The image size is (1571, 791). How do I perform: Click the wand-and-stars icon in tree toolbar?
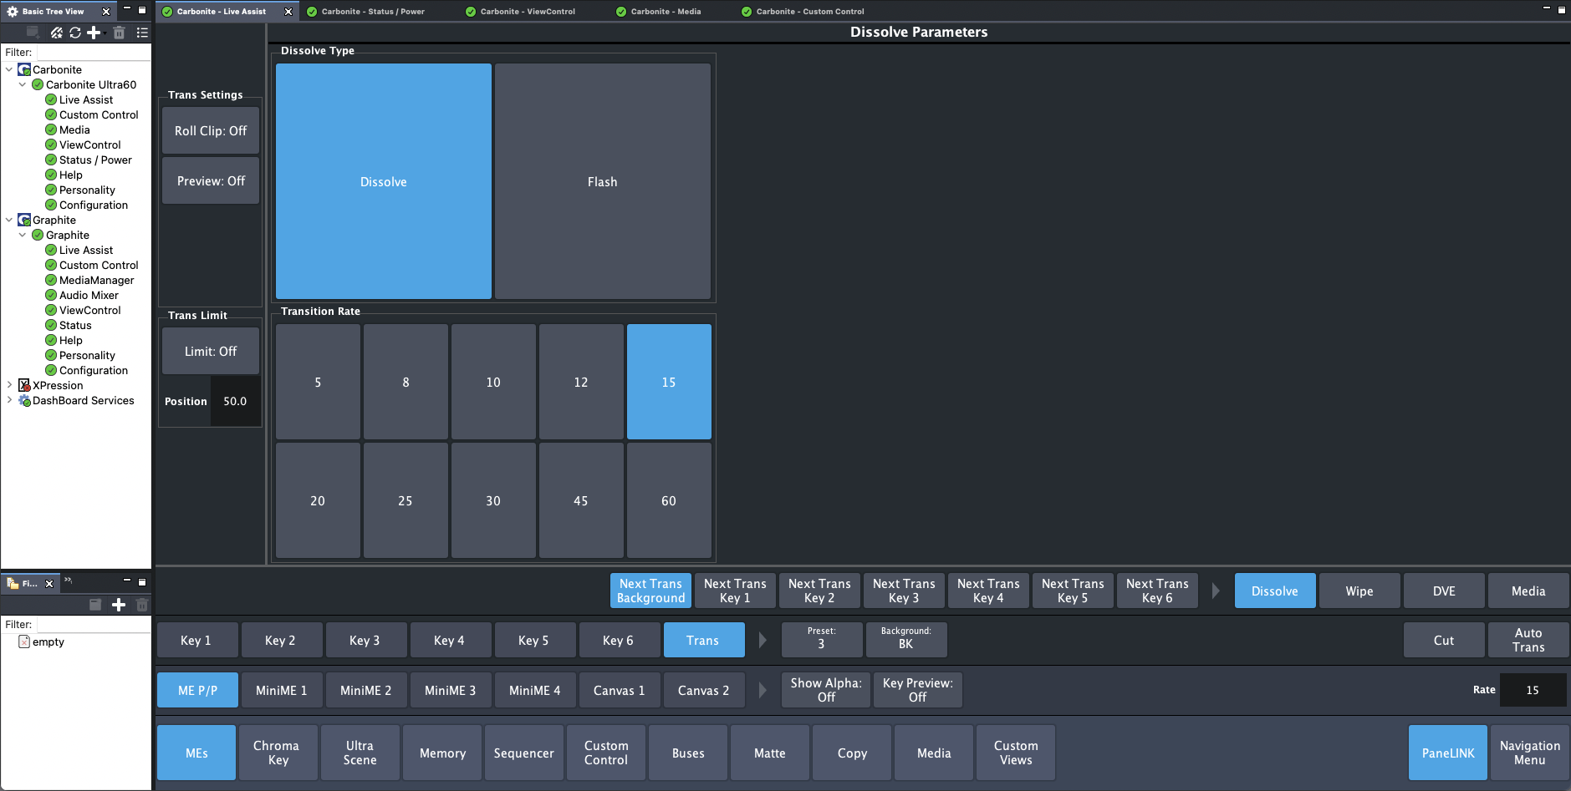click(x=56, y=33)
